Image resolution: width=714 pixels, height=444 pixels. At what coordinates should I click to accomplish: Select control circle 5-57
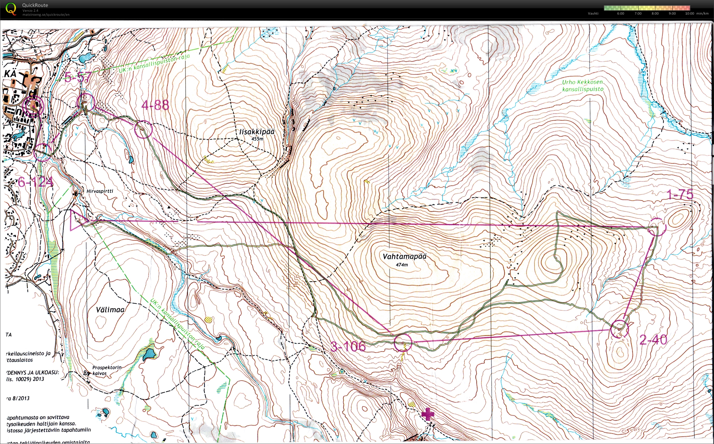pyautogui.click(x=86, y=103)
